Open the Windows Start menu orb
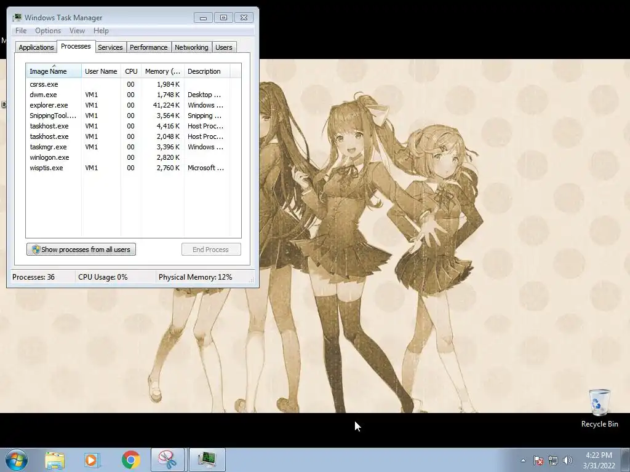 17,460
